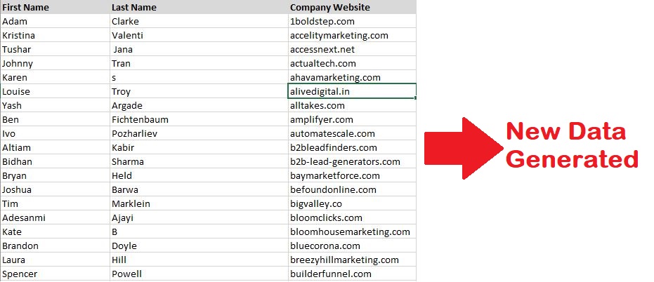Select the Valenti last name cell

[199, 35]
